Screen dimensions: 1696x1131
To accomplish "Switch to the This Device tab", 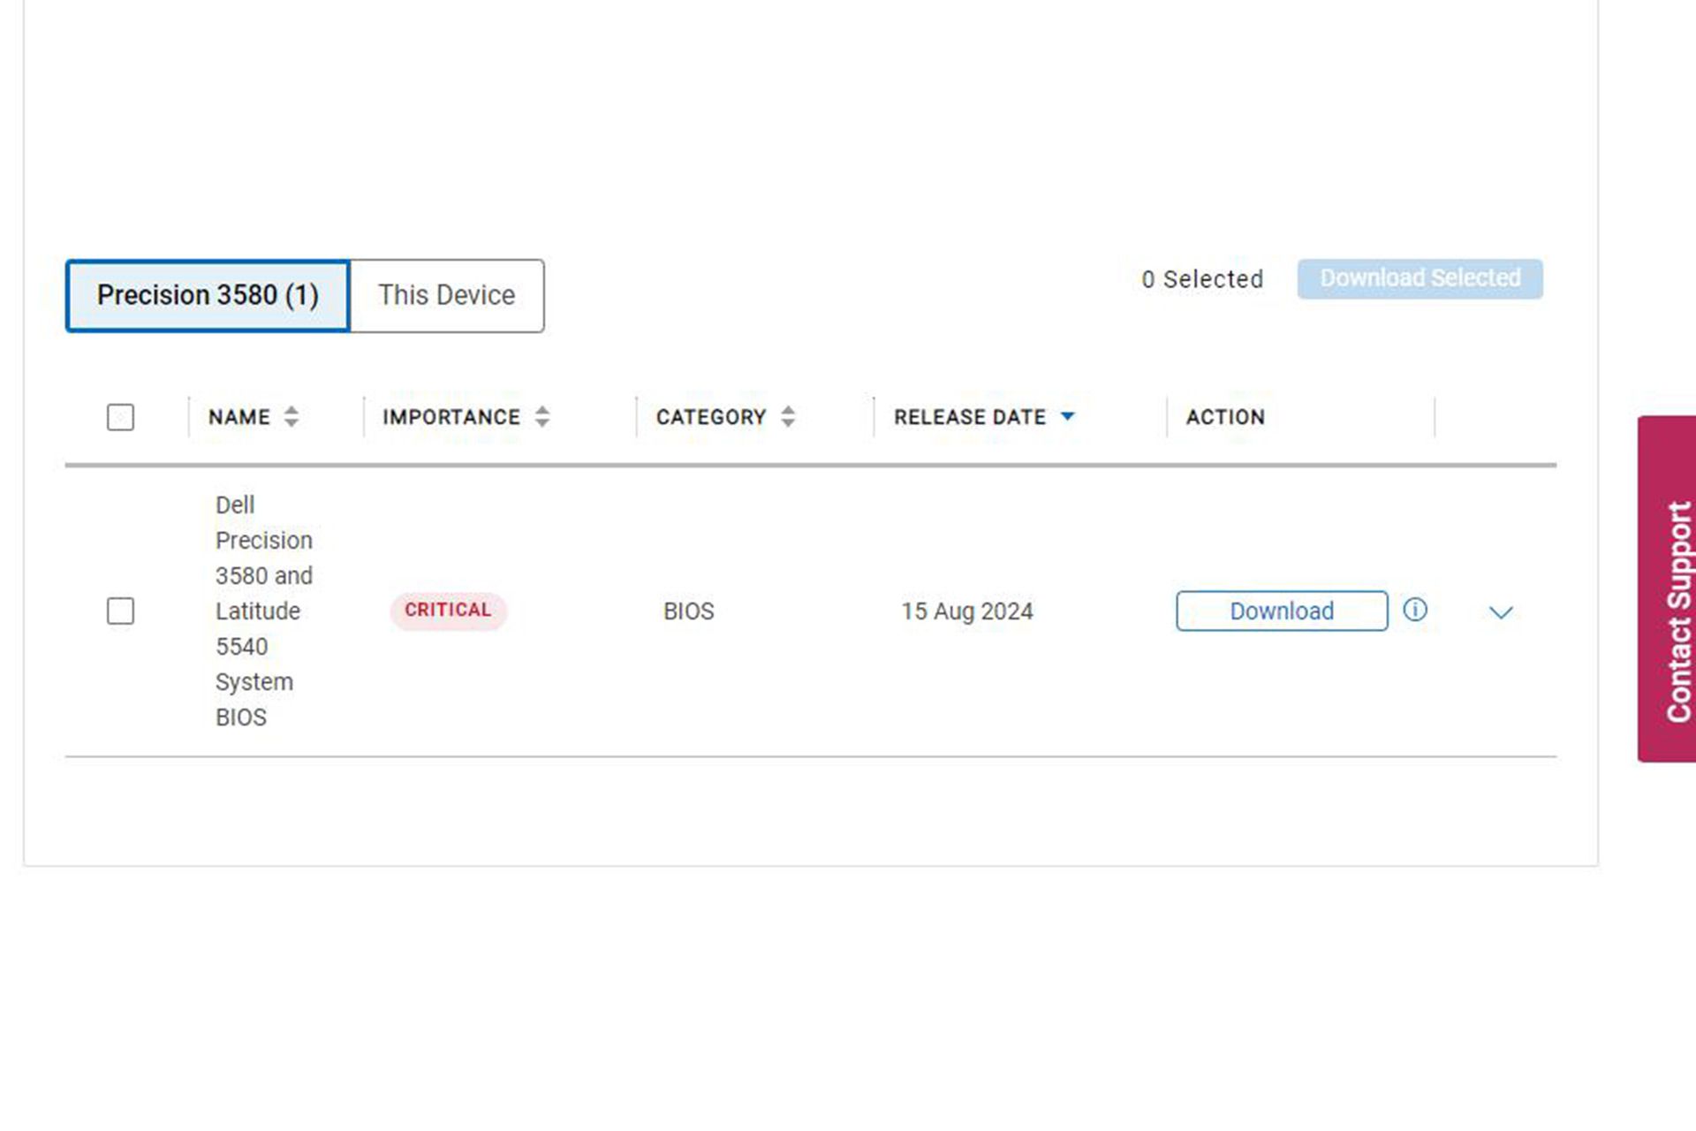I will 447,295.
